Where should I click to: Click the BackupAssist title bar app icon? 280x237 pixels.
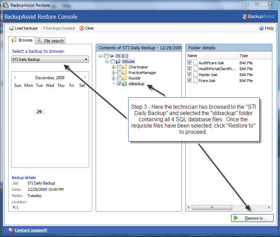click(x=6, y=5)
